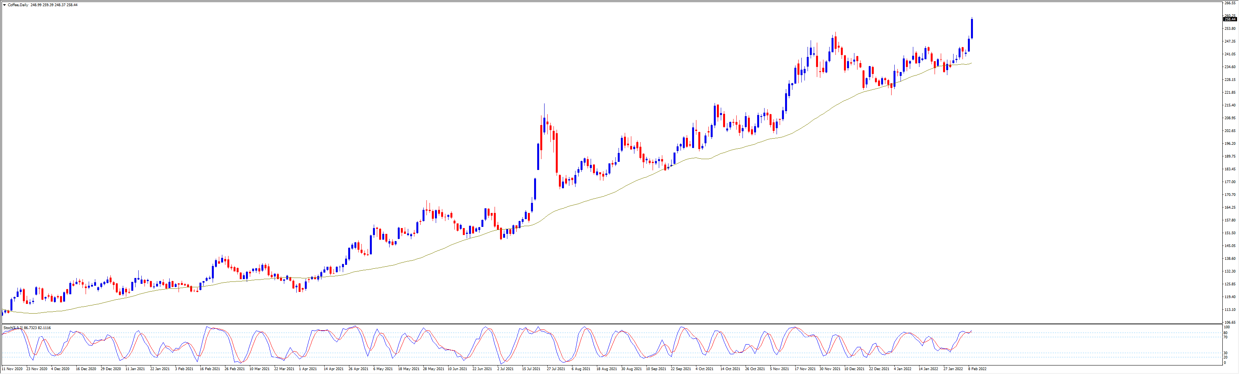Viewport: 1239px width, 374px height.
Task: Click the 30 Nov 2021 date label
Action: 830,369
